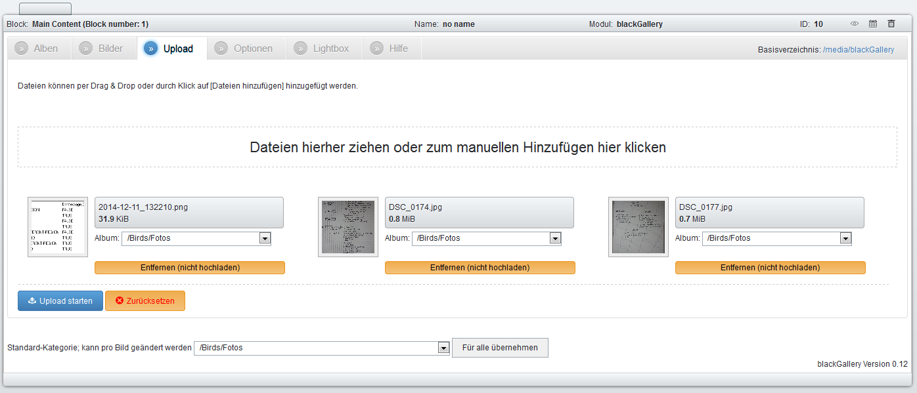Click Upload starten button

60,301
